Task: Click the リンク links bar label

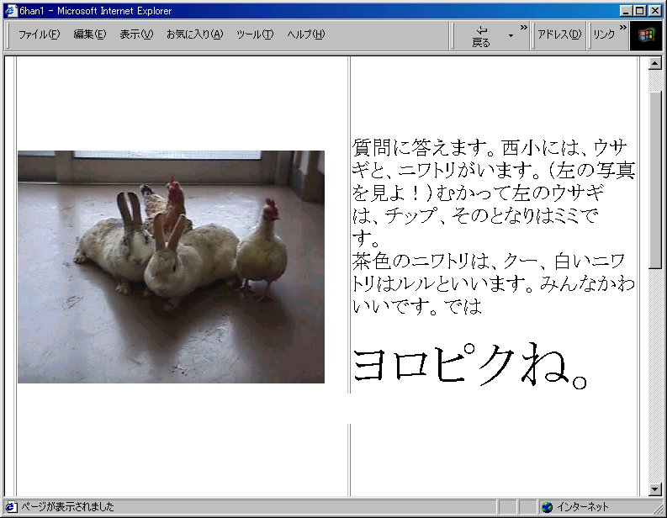Action: pyautogui.click(x=604, y=34)
